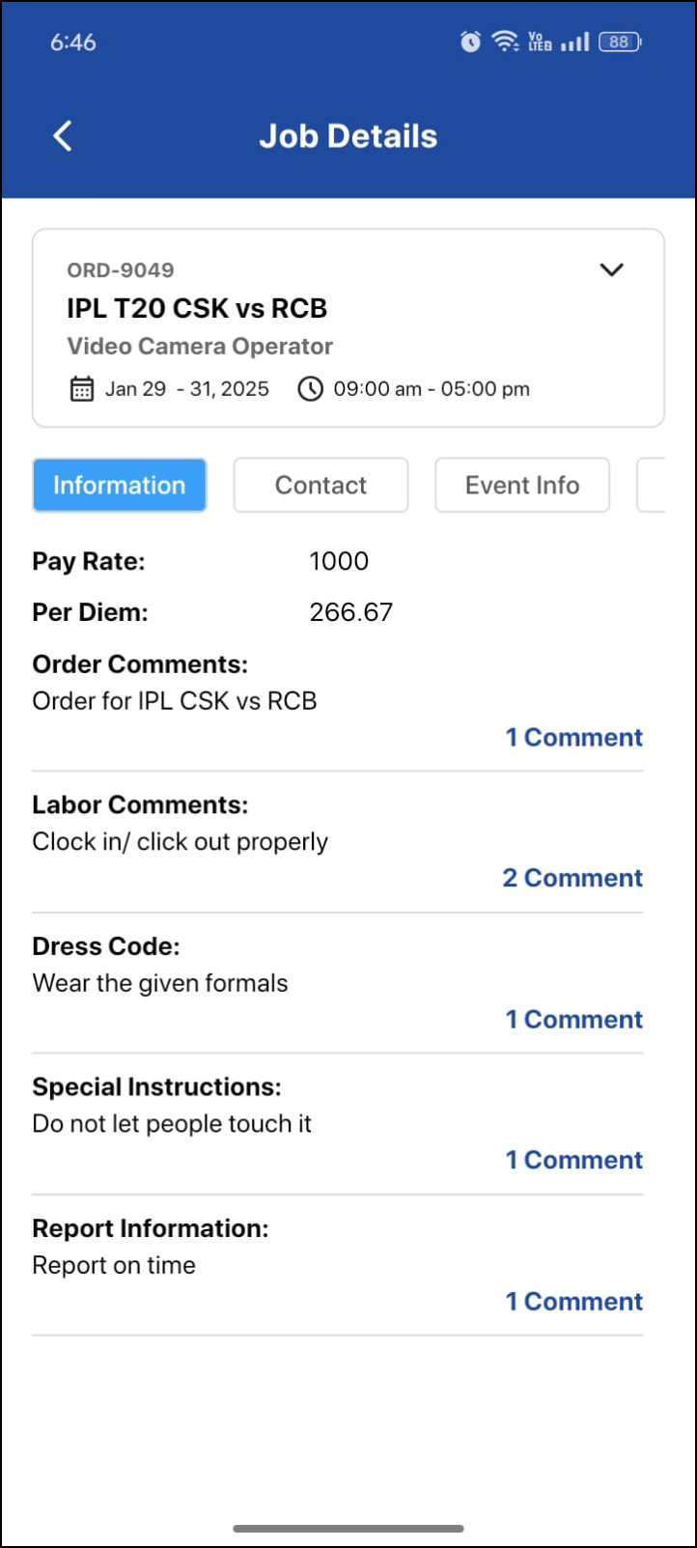Open the Order Comments 1 Comment link
The image size is (697, 1548).
(x=573, y=738)
